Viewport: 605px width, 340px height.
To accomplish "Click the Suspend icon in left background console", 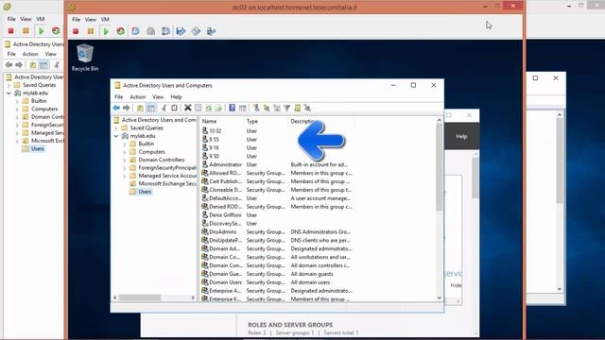I will (x=26, y=31).
